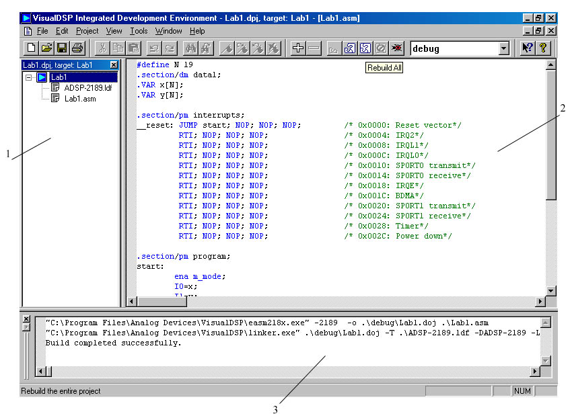This screenshot has height=420, width=572.
Task: Open the debug configuration dropdown arrow
Action: pyautogui.click(x=504, y=48)
